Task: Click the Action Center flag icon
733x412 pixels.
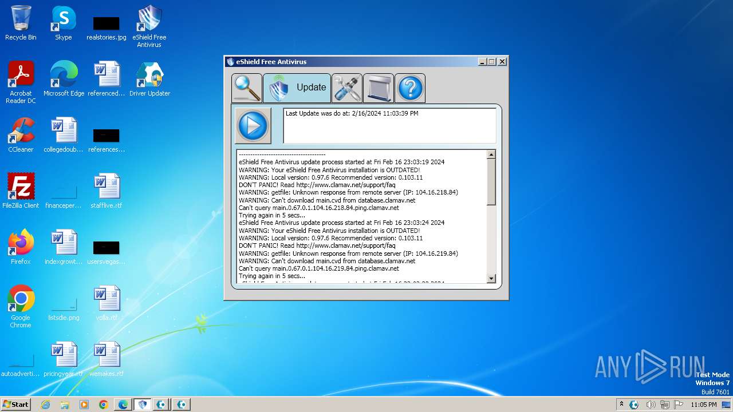Action: 679,405
